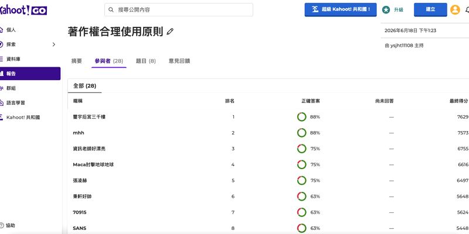Open participant 70915 row

(269, 212)
